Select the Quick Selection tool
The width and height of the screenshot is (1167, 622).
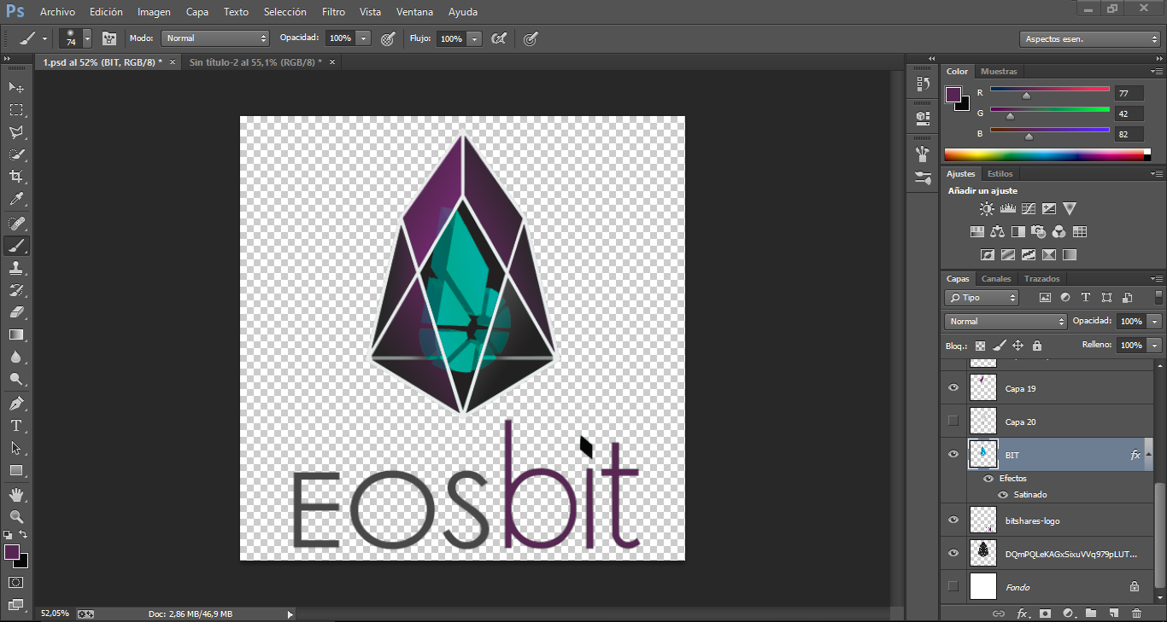tap(16, 154)
